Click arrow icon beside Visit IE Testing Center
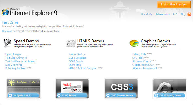Image resolution: width=193 pixels, height=105 pixels. [x=156, y=95]
